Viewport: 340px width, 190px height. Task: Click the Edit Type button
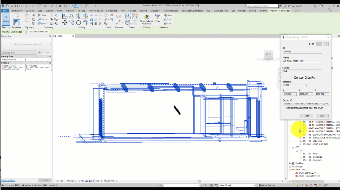44,53
